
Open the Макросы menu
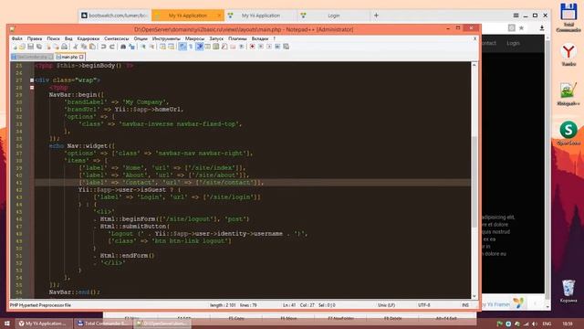(x=194, y=38)
